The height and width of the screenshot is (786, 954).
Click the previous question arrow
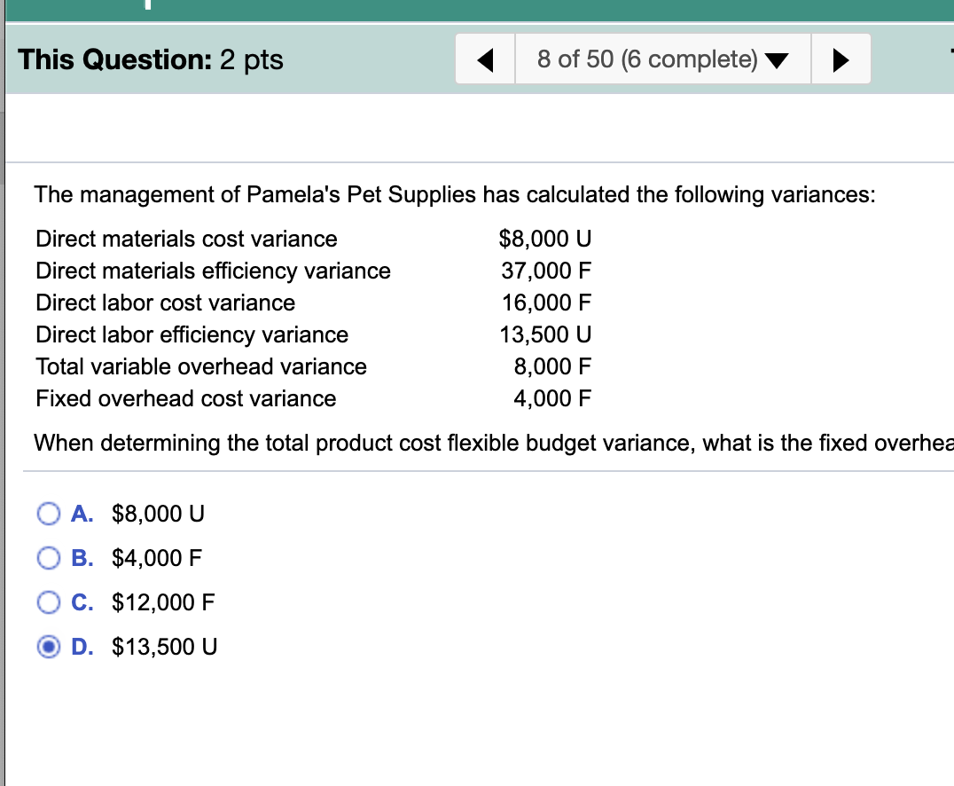[485, 59]
